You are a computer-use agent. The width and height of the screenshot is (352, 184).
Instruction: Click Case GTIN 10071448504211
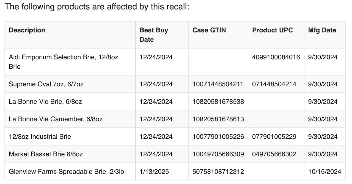tap(218, 84)
